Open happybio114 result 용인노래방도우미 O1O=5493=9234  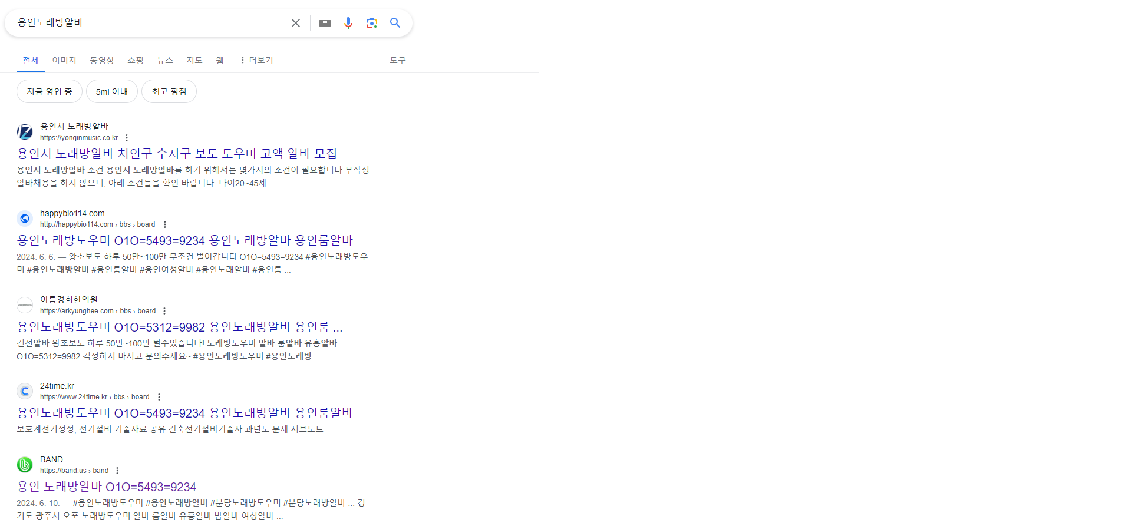click(x=184, y=240)
